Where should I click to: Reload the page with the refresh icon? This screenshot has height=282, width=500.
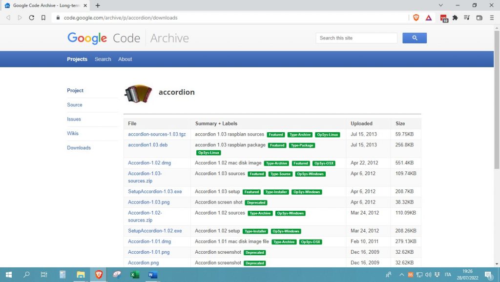point(32,18)
